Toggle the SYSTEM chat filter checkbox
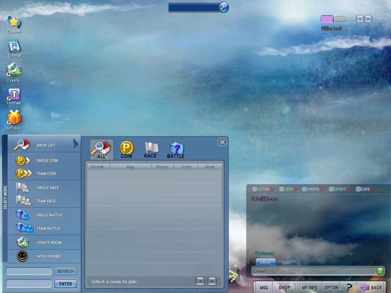Image resolution: width=391 pixels, height=293 pixels. point(254,189)
